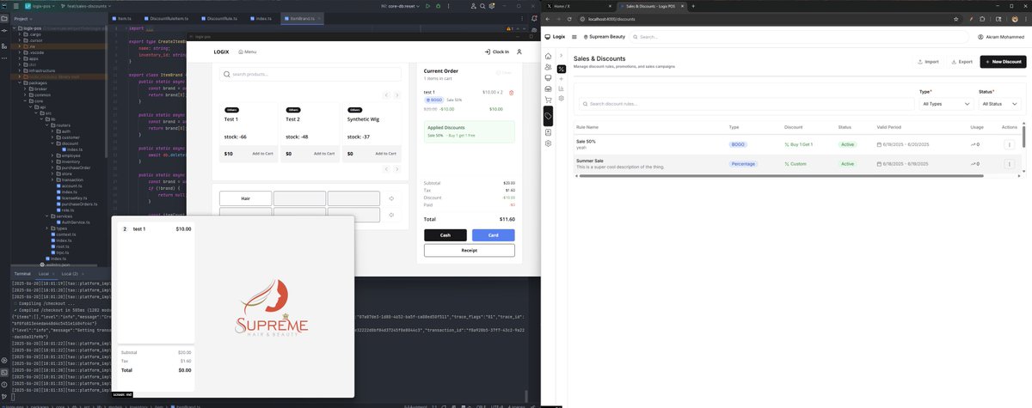Open the chart icon in the sub-sidebar

click(x=562, y=88)
